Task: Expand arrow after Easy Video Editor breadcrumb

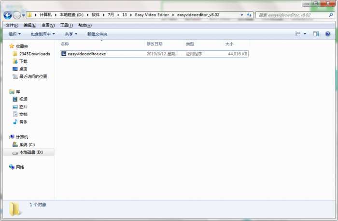Action: click(173, 15)
